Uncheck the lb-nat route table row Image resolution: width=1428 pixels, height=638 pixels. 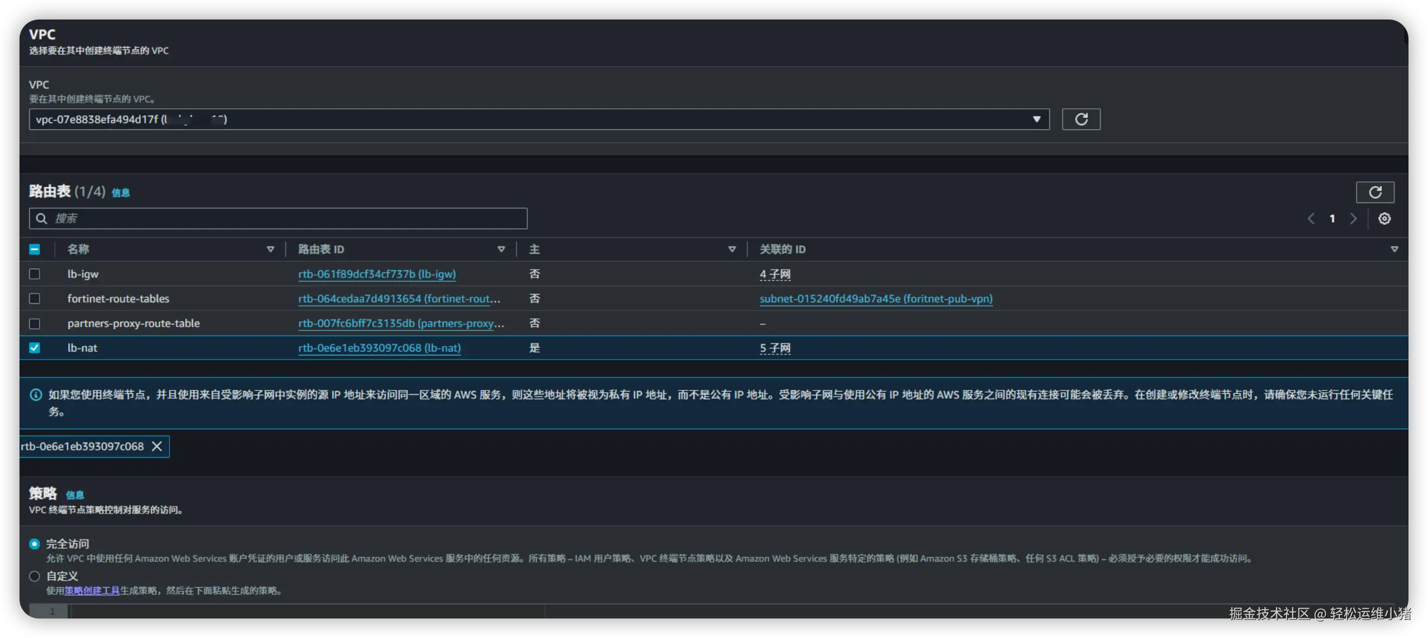click(x=34, y=348)
